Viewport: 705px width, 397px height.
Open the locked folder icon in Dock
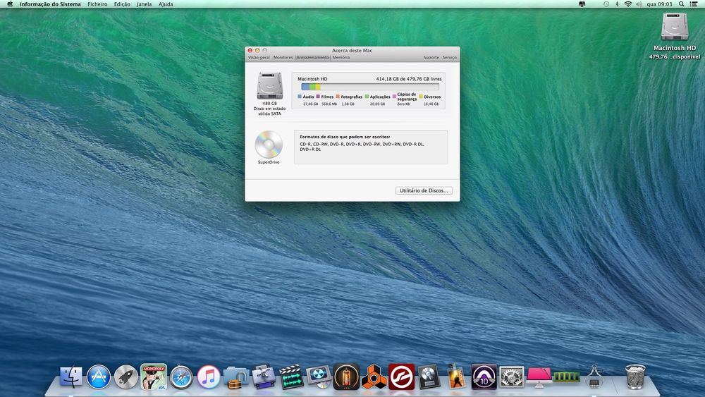point(236,378)
